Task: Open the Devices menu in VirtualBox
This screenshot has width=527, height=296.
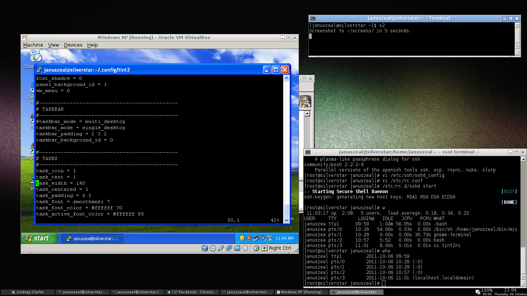Action: tap(73, 45)
